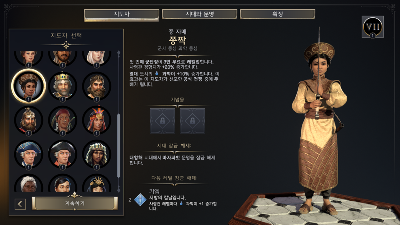Pick the helmeted warrior leader portrait
Image resolution: width=400 pixels, height=225 pixels.
click(29, 120)
